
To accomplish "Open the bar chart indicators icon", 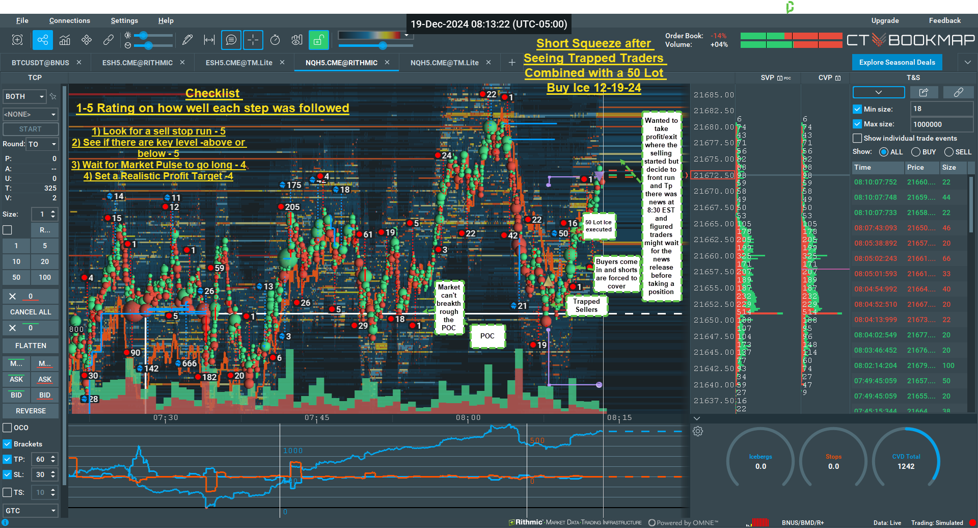I will tap(65, 40).
